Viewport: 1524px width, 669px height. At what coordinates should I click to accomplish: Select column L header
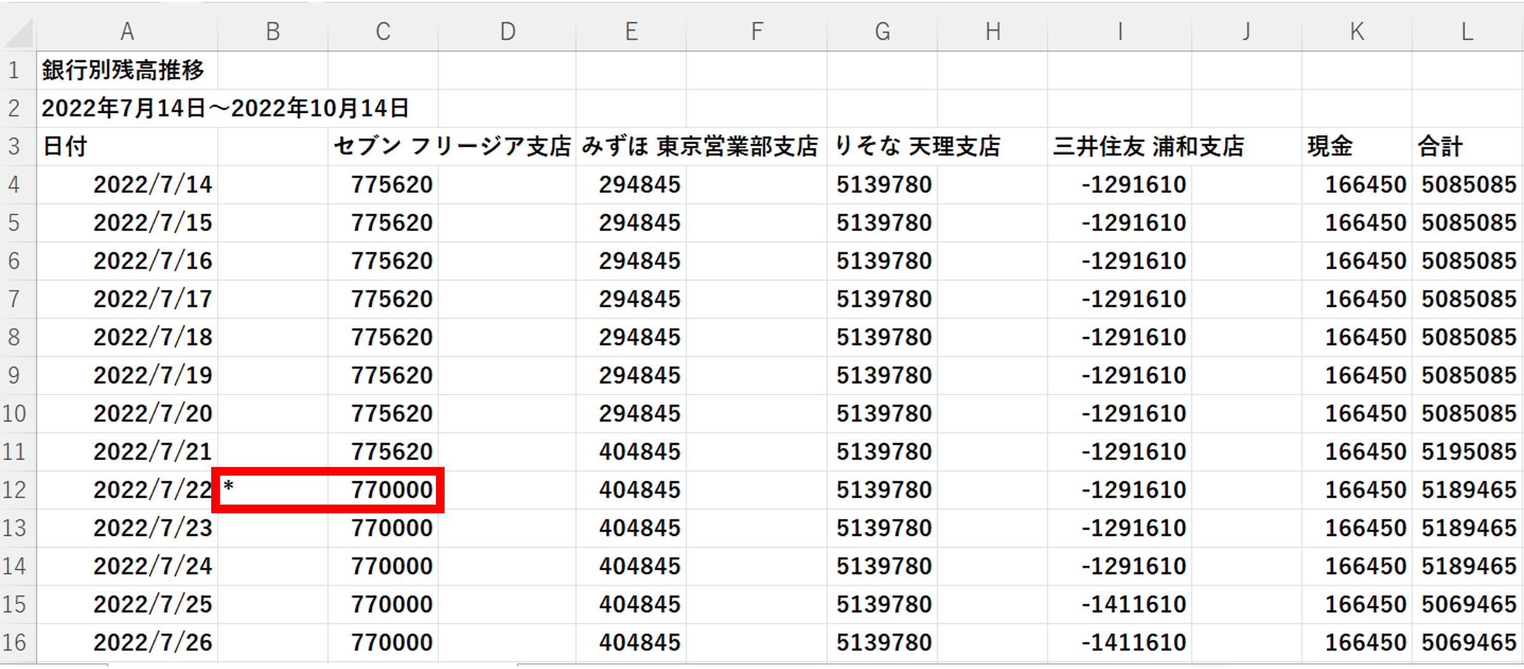point(1467,31)
